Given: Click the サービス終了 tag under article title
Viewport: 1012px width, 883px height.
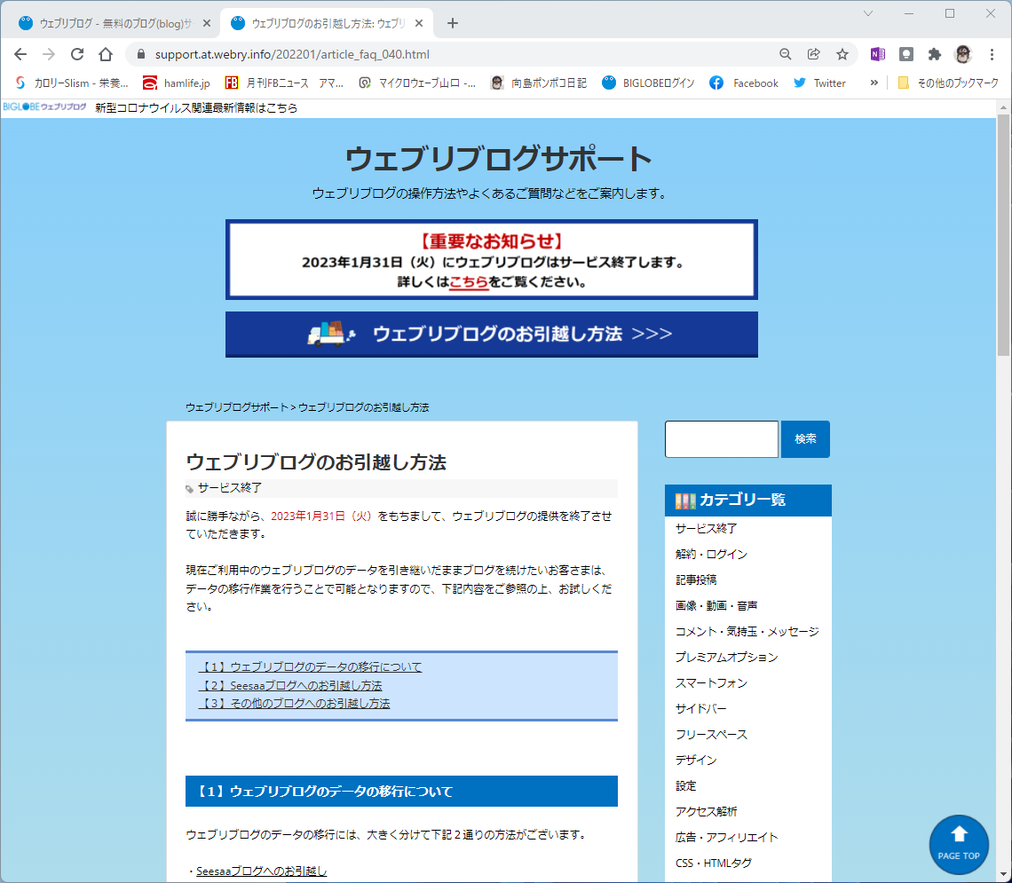Looking at the screenshot, I should [x=229, y=487].
